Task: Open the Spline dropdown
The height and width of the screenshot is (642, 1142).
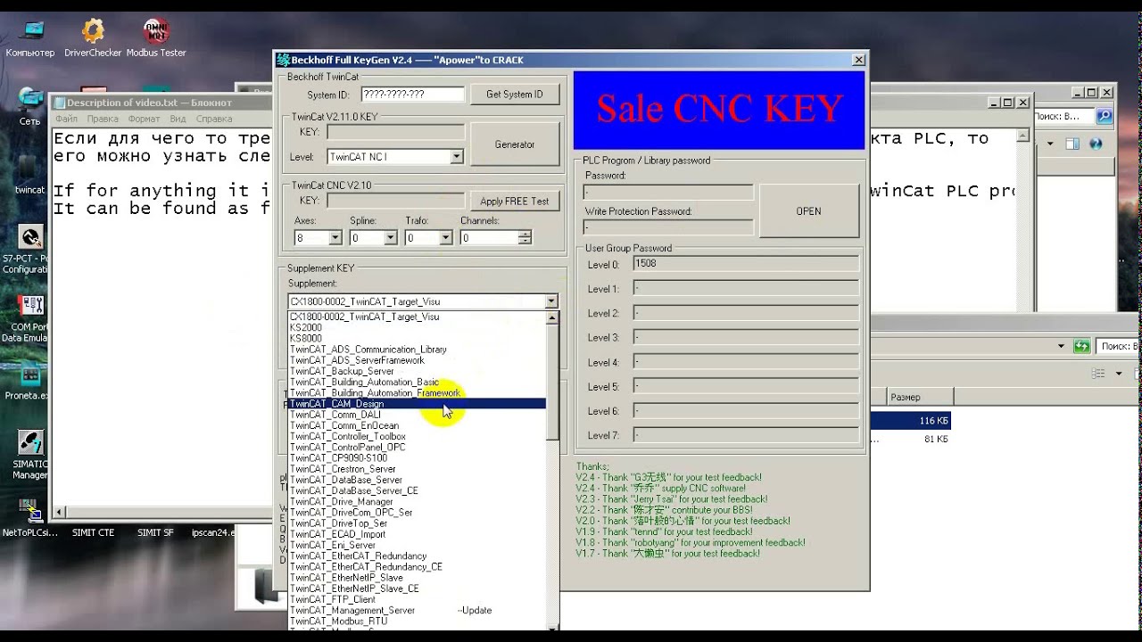Action: [x=390, y=238]
